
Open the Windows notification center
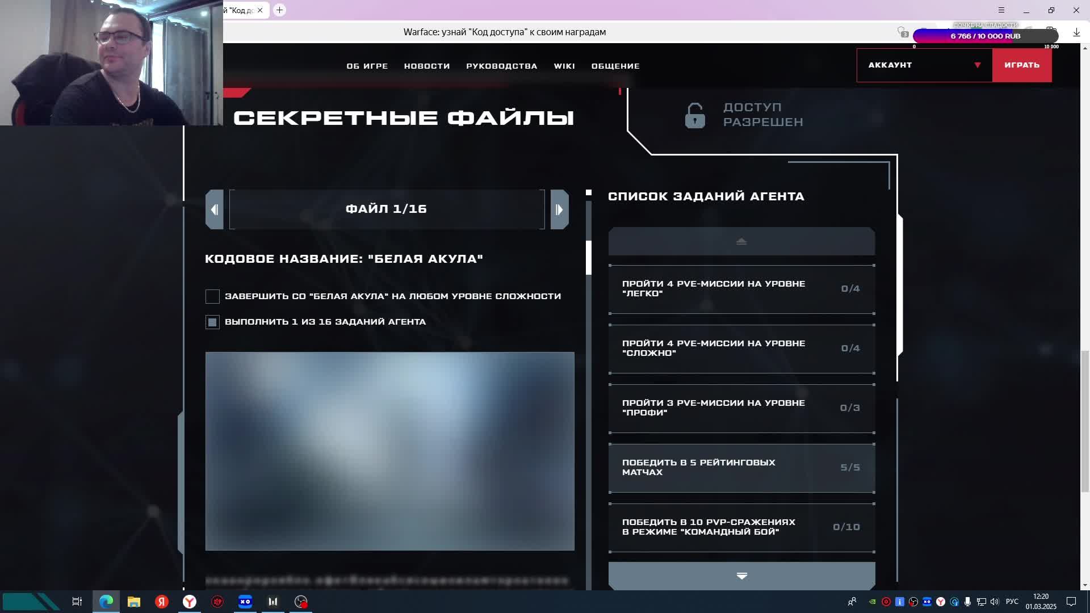click(1071, 602)
